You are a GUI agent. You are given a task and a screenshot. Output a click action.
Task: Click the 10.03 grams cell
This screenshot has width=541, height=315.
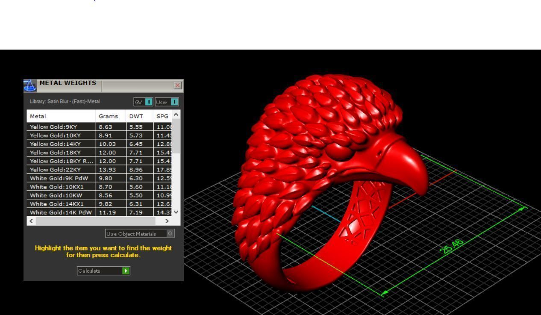[111, 144]
